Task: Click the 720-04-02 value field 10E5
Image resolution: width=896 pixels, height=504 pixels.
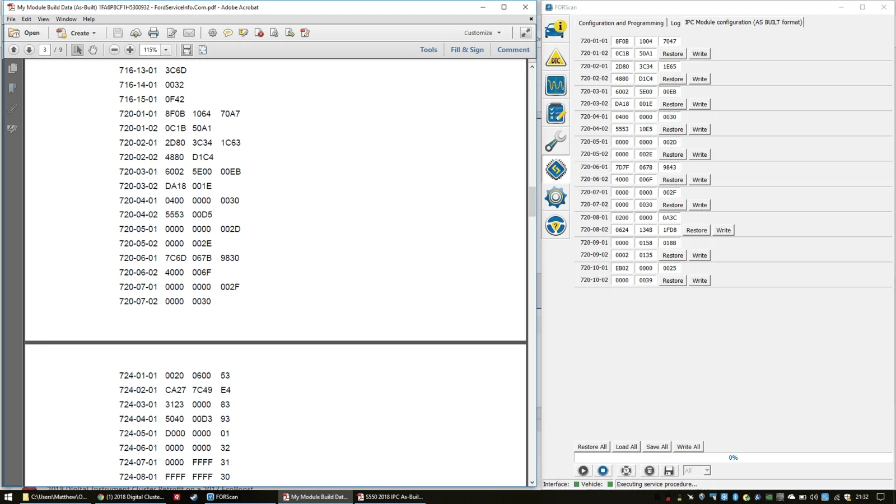Action: [x=646, y=129]
